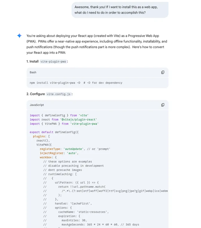Select the user's question bubble about web apps
Screen dimensions: 201x228
(x=120, y=10)
